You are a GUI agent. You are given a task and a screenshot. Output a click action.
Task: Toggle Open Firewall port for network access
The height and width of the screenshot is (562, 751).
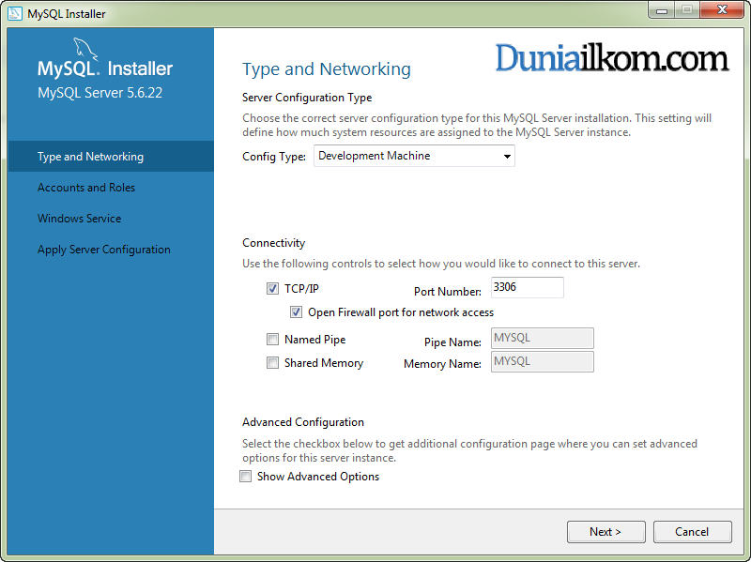296,312
